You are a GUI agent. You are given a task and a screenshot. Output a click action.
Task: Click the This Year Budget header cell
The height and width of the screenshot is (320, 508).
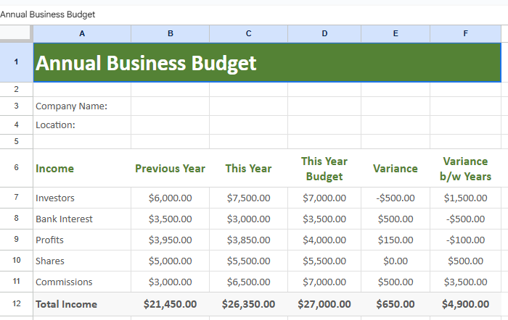[x=324, y=169]
